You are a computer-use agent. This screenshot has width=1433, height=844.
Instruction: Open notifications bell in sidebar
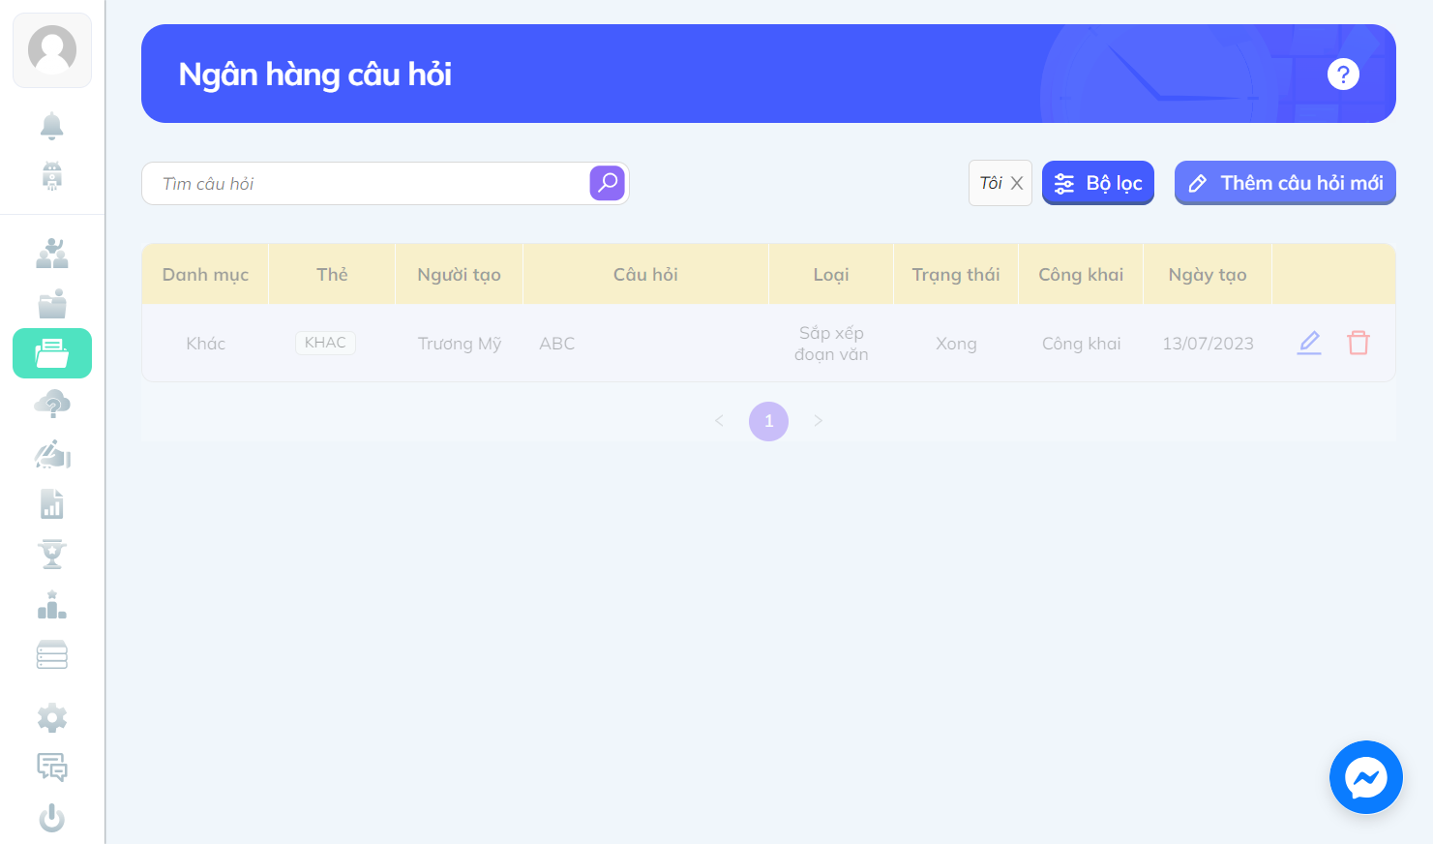click(x=52, y=126)
